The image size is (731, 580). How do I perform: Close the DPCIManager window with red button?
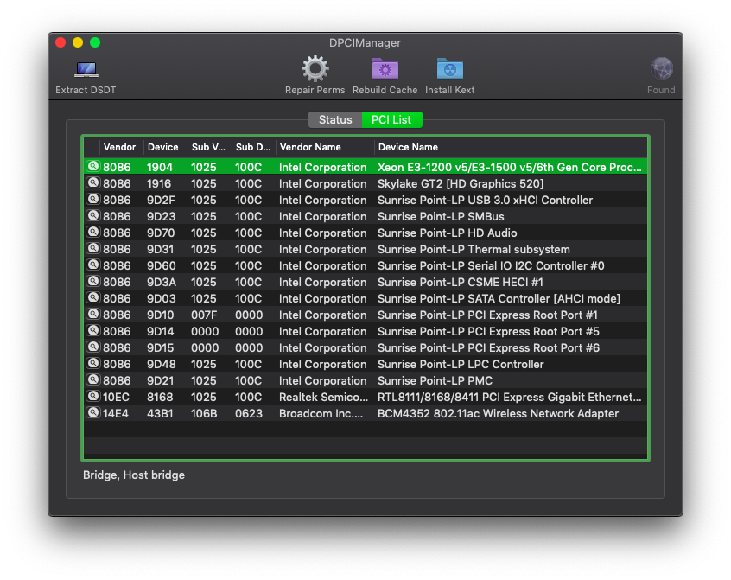point(60,43)
